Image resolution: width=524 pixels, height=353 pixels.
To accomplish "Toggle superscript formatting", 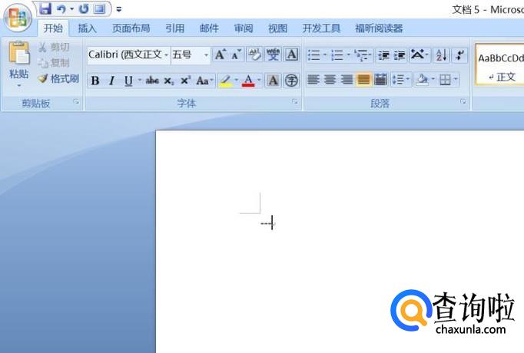I will point(185,81).
